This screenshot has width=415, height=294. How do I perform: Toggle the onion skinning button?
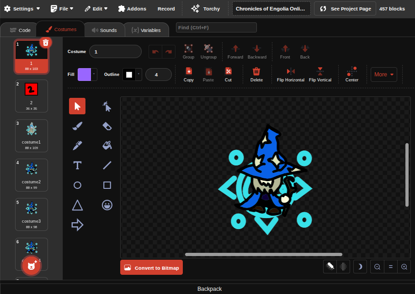pyautogui.click(x=330, y=267)
